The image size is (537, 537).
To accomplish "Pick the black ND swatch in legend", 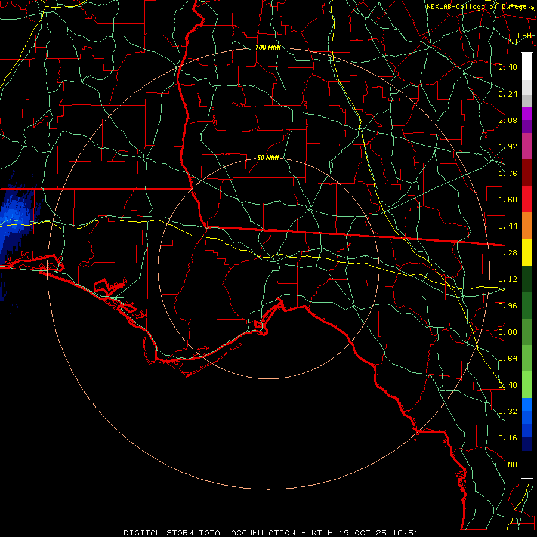I will click(527, 464).
